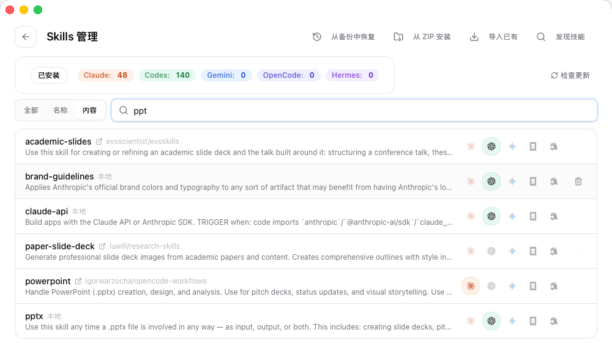Click 检查更新 check updates
612x343 pixels.
click(x=570, y=75)
